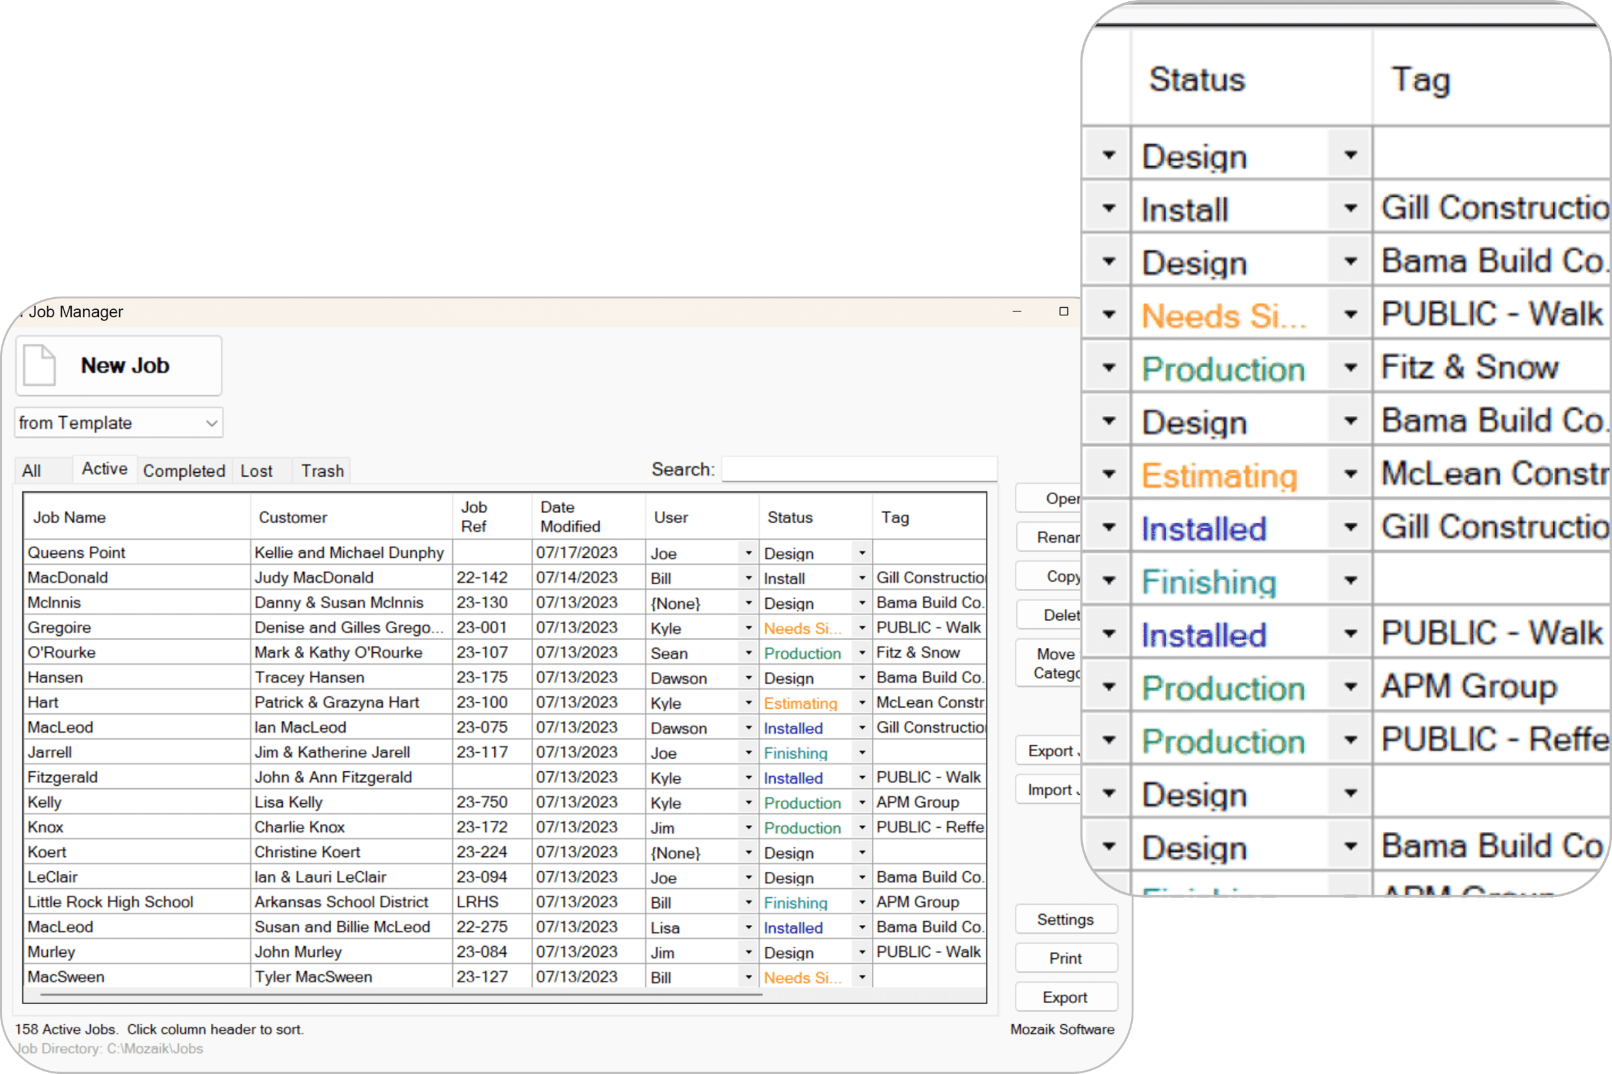This screenshot has width=1612, height=1074.
Task: Select the Little Rock High School job
Action: [110, 902]
